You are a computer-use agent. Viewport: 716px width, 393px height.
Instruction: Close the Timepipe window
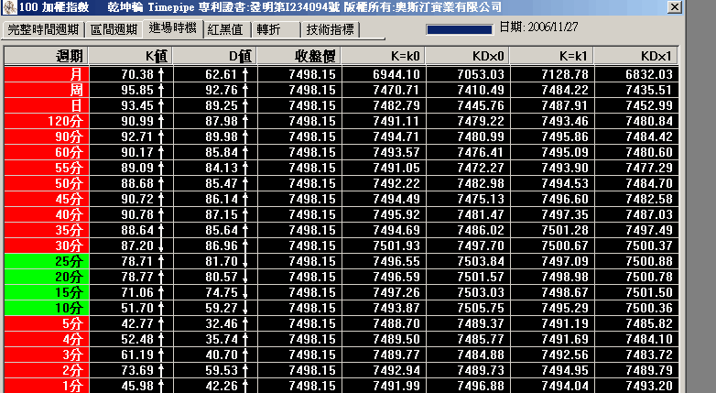(x=675, y=8)
